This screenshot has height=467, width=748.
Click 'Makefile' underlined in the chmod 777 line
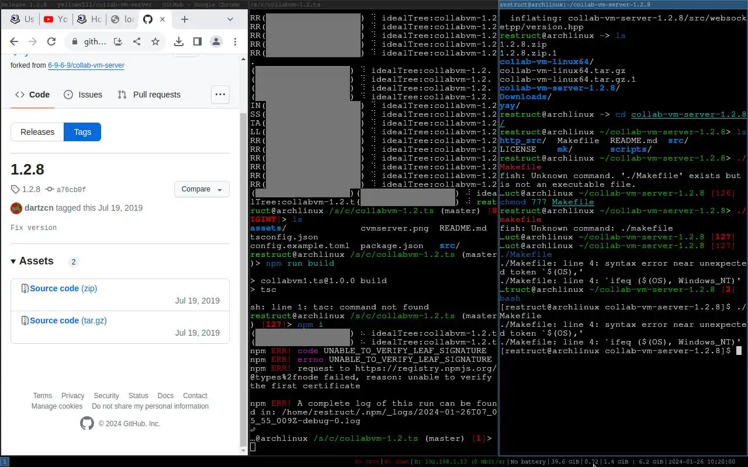(573, 202)
